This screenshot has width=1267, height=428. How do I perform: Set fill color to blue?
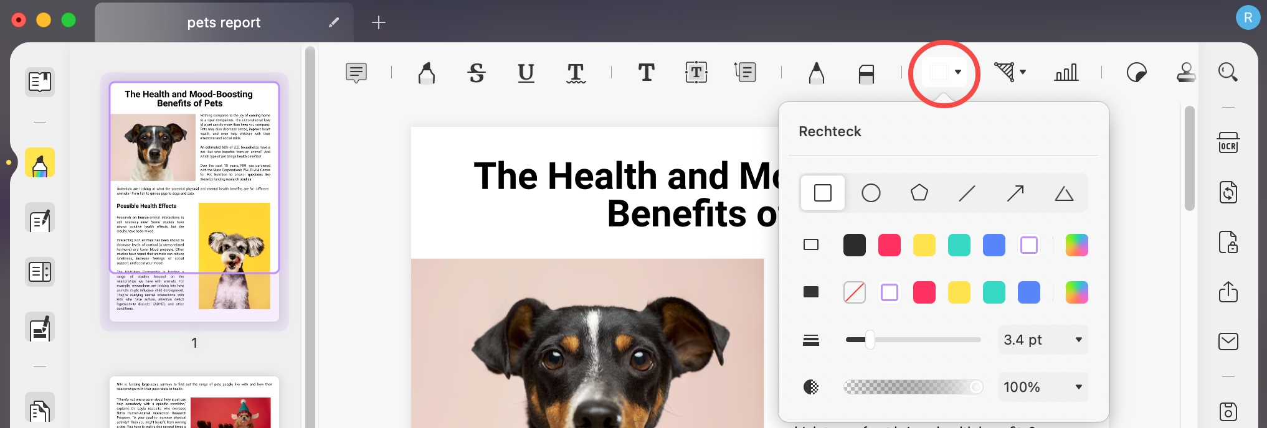tap(1029, 292)
